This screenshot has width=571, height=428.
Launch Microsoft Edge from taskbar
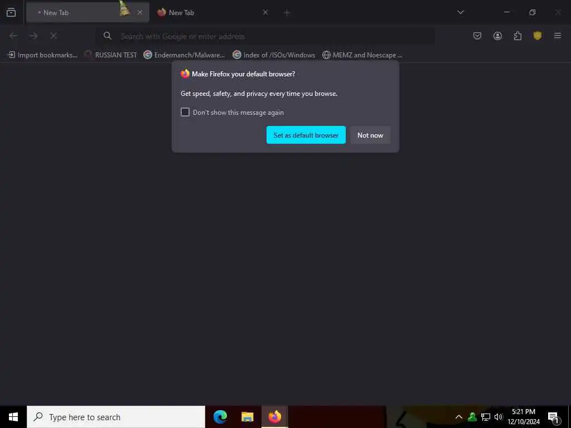pos(220,417)
